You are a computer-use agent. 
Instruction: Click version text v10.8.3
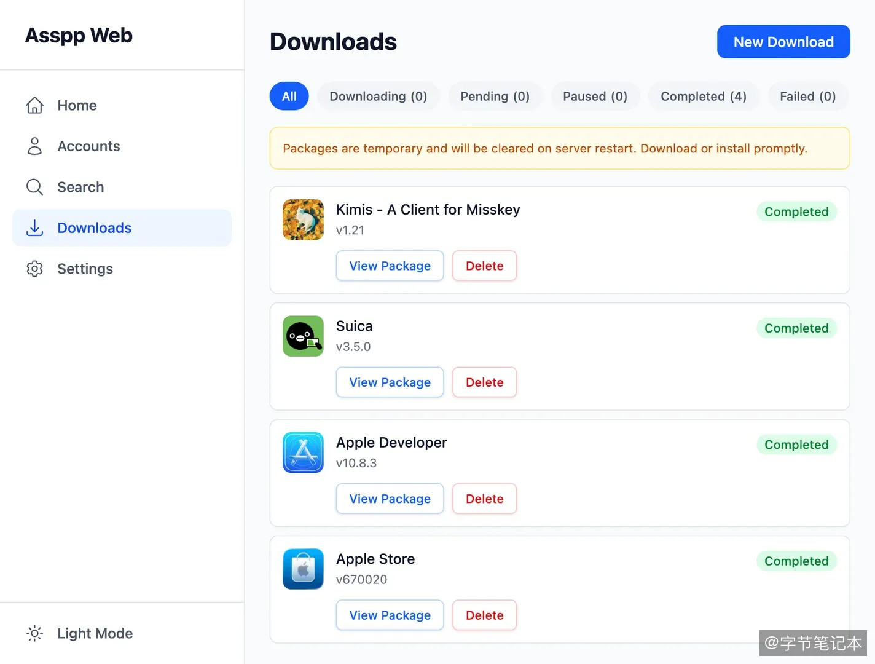point(356,463)
